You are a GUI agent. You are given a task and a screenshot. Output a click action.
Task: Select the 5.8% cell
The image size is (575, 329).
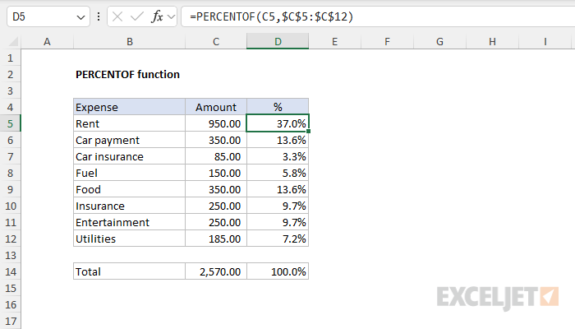pos(278,173)
